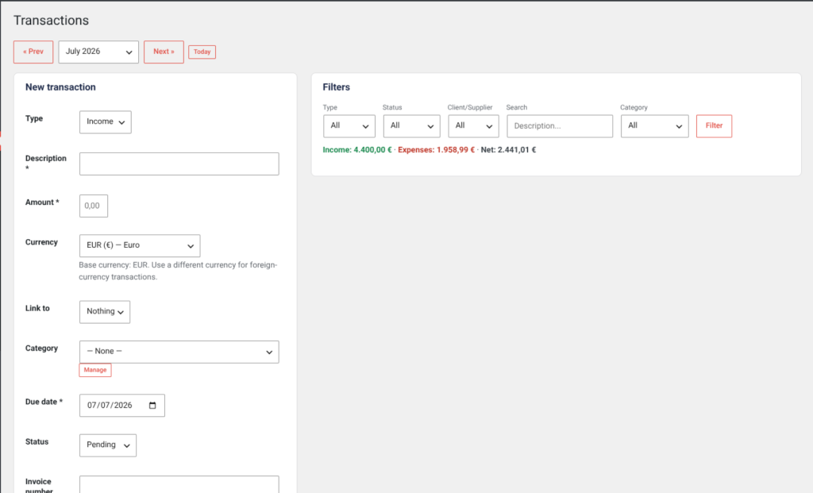Image resolution: width=813 pixels, height=493 pixels.
Task: Open the July 2026 month dropdown
Action: (98, 52)
